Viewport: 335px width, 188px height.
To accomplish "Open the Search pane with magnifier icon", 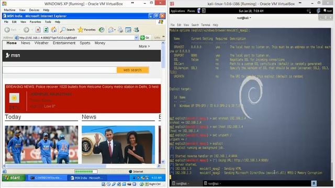I will [63, 30].
